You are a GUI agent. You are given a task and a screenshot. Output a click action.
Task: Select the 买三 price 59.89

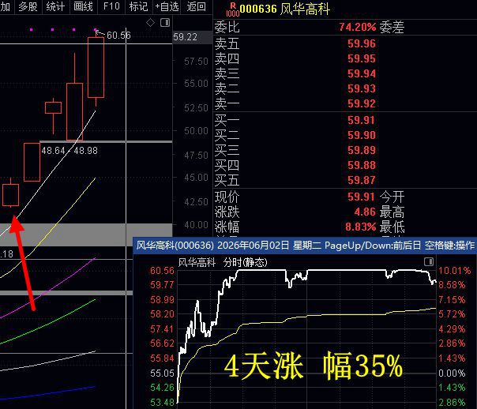362,150
